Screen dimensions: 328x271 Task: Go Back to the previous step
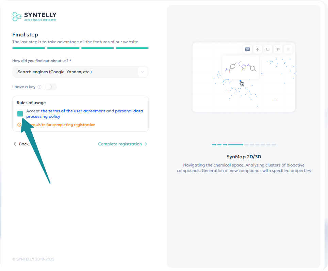(21, 144)
